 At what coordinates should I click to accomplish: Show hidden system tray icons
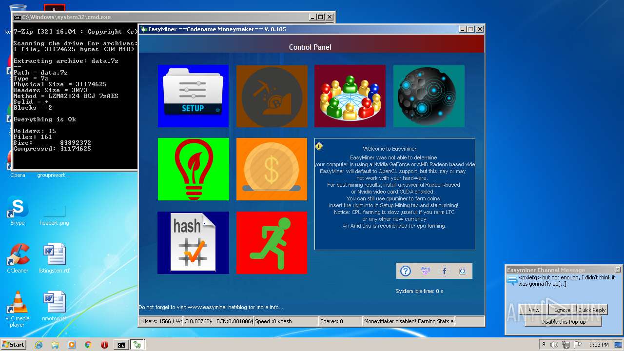tap(544, 344)
